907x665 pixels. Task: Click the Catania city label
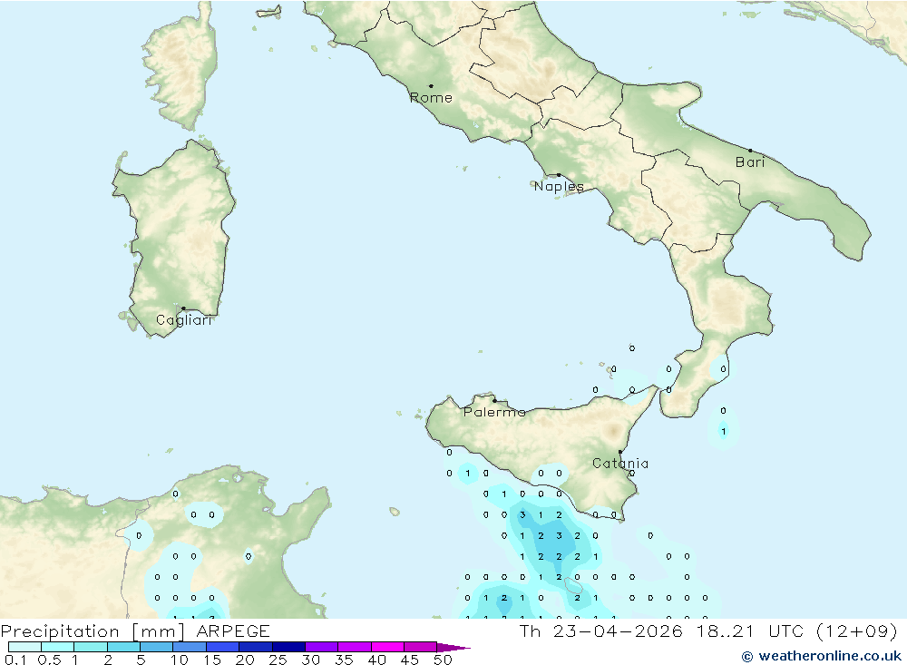pos(620,464)
